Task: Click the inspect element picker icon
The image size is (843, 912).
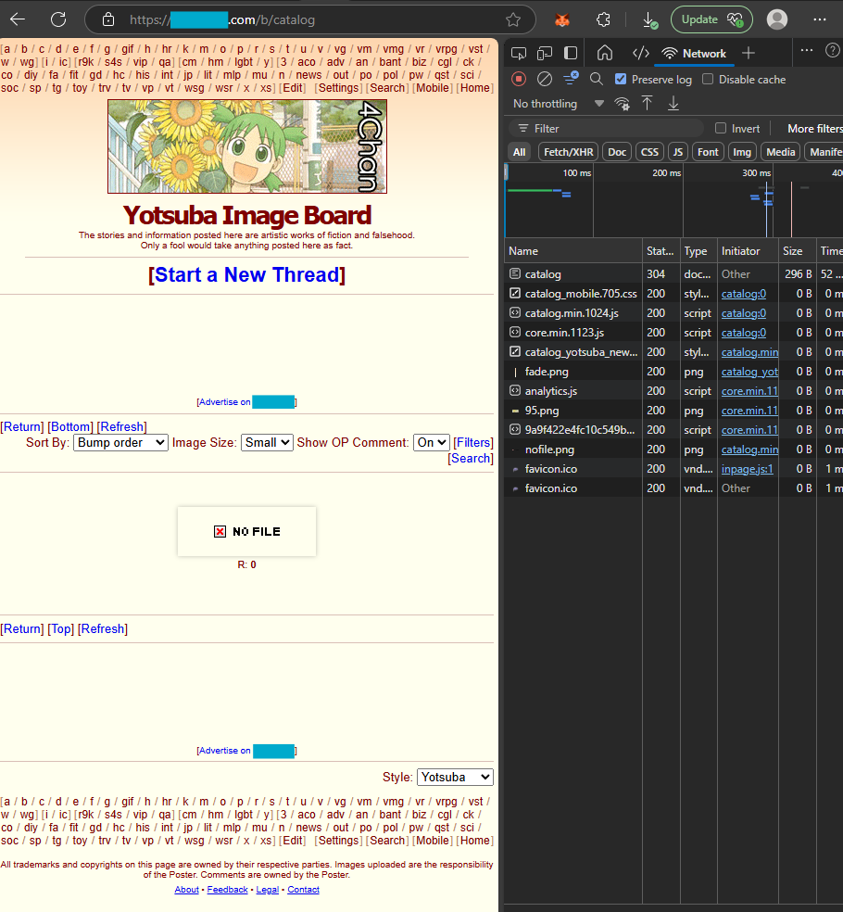Action: pyautogui.click(x=519, y=54)
